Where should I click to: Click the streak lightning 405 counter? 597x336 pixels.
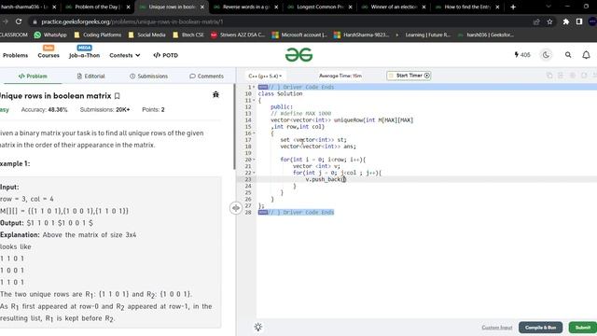point(522,55)
